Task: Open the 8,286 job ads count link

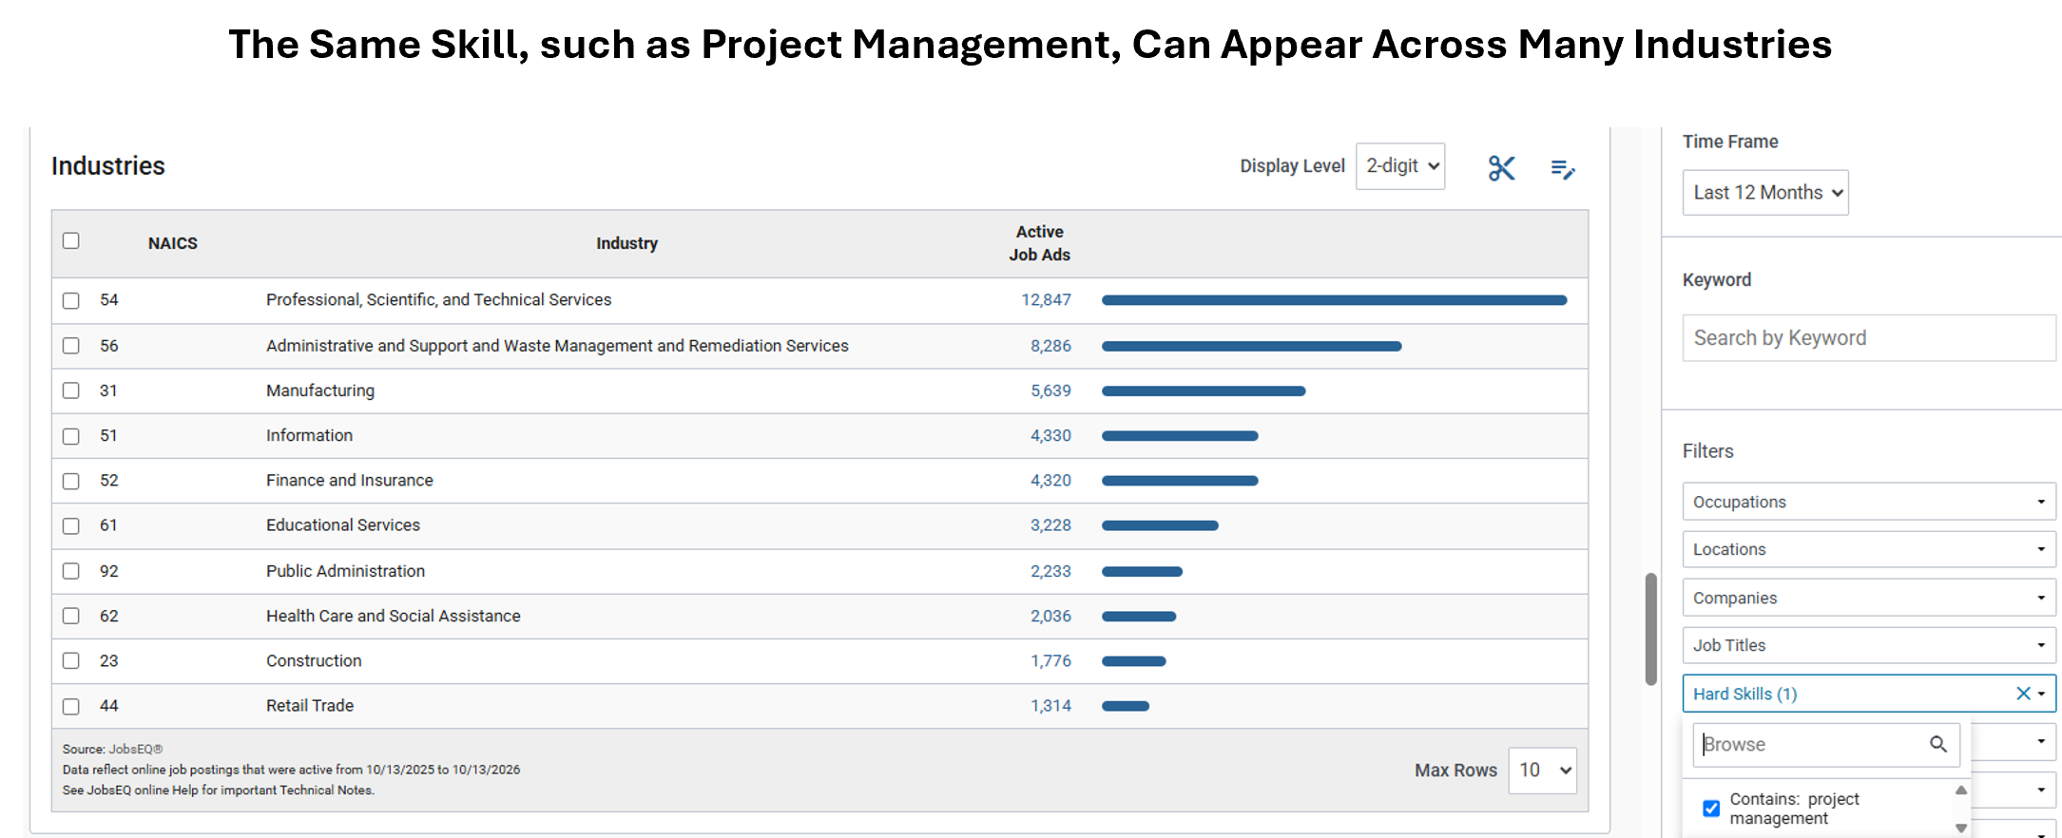Action: pos(1050,346)
